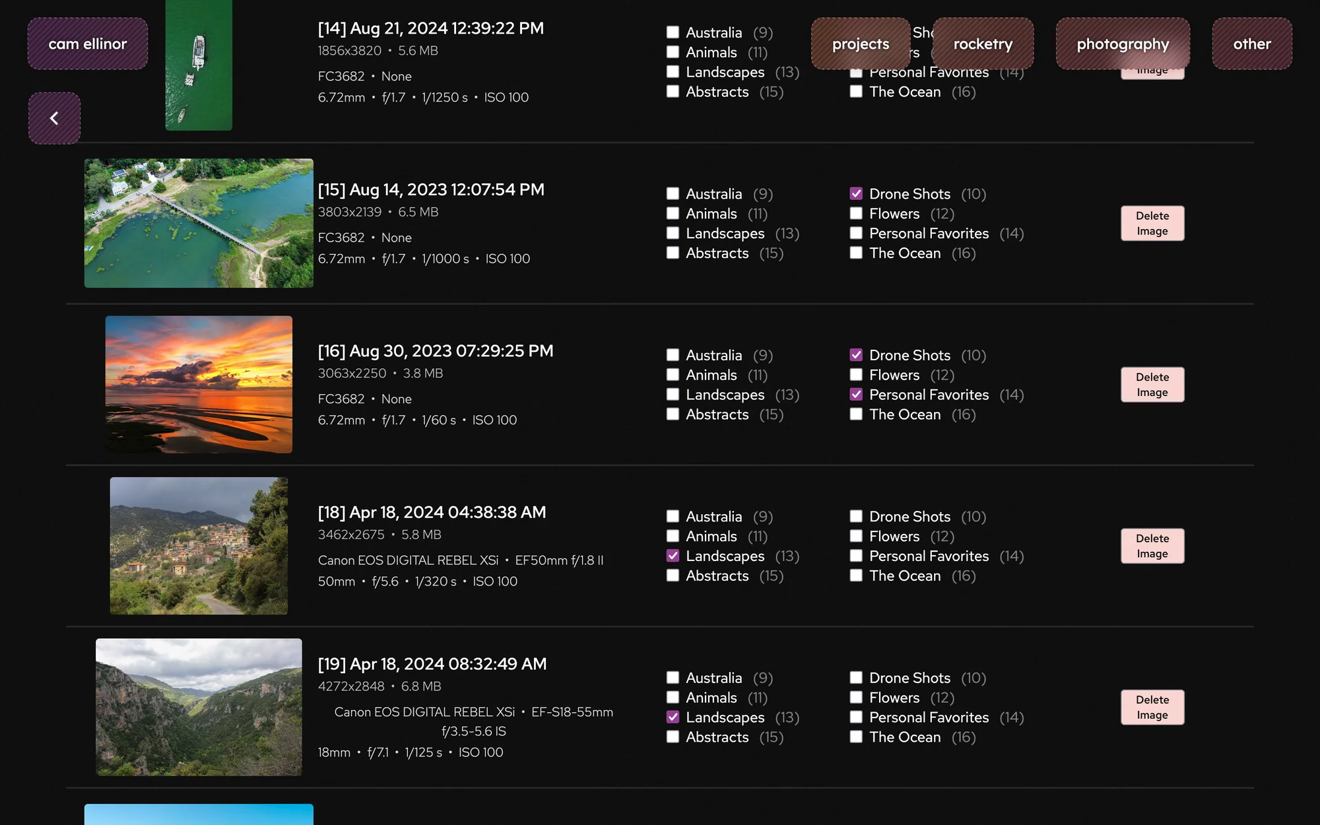Check Drone Shots for image 19
This screenshot has height=825, width=1320.
[x=856, y=678]
